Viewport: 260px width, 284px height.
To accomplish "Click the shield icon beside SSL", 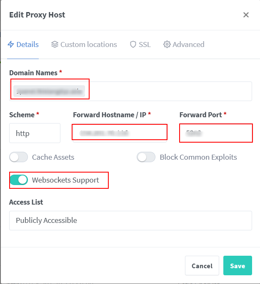I will click(x=133, y=44).
